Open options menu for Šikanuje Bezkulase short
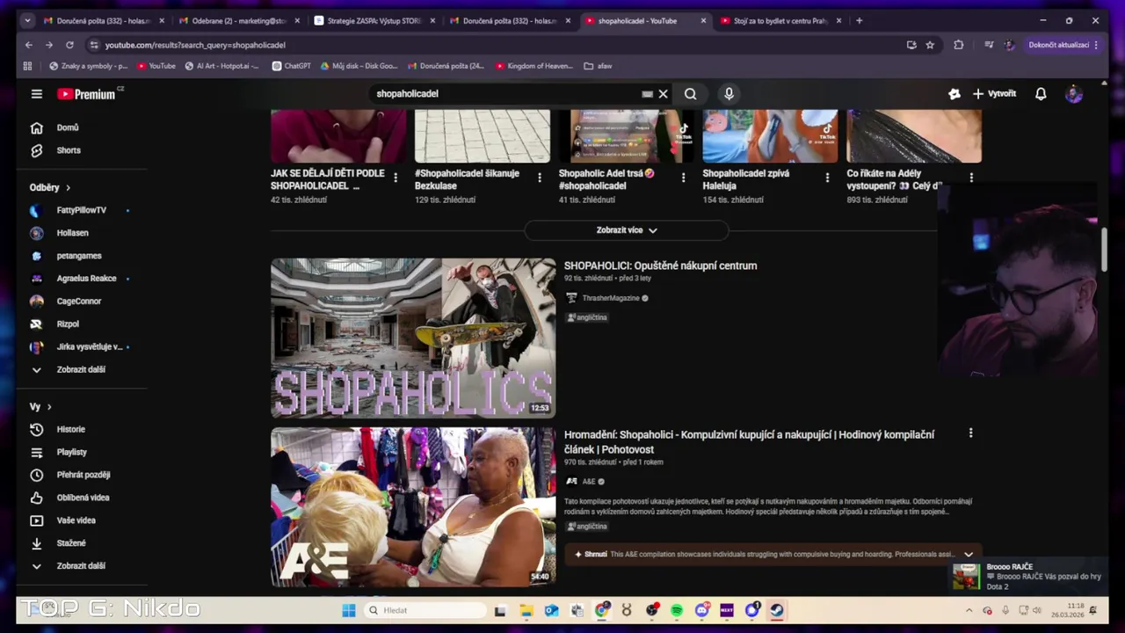 click(540, 178)
